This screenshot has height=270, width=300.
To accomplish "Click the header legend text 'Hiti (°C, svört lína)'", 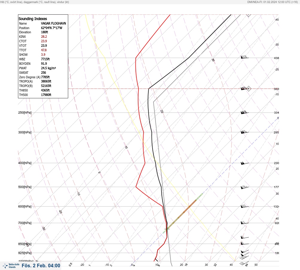I will [x=11, y=2].
